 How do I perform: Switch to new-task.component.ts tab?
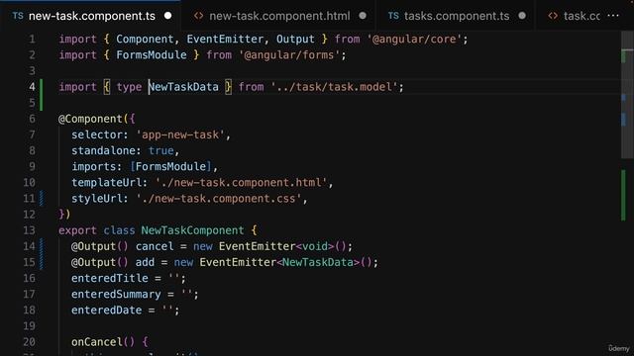tap(92, 16)
